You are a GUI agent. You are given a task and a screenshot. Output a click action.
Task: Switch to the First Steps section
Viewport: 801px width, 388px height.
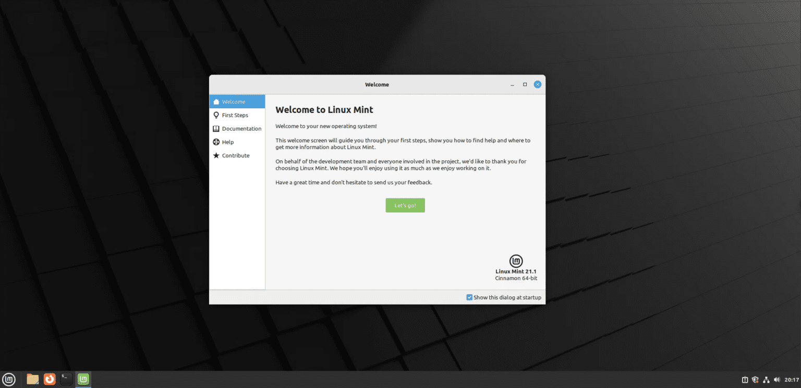235,115
